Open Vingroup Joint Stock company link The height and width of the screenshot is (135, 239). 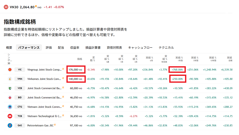[x=44, y=70]
